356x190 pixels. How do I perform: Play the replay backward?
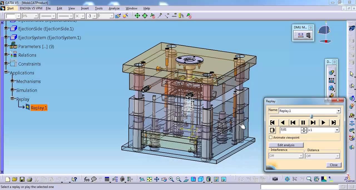point(283,123)
